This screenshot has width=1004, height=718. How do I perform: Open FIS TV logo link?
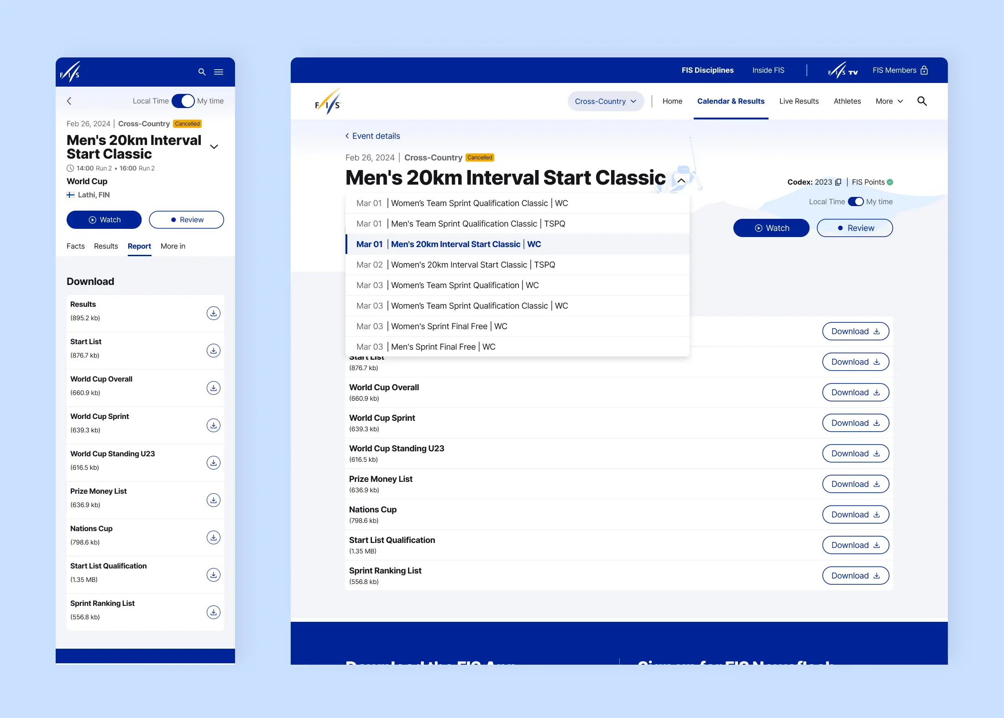[x=843, y=70]
